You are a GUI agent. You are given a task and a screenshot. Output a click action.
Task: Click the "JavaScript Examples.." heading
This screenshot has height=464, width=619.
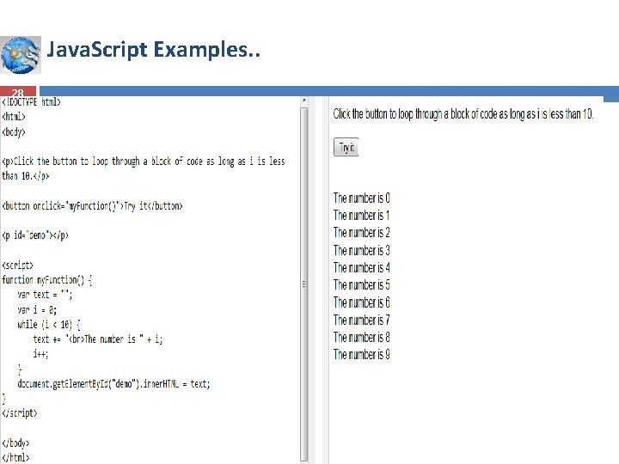point(154,50)
